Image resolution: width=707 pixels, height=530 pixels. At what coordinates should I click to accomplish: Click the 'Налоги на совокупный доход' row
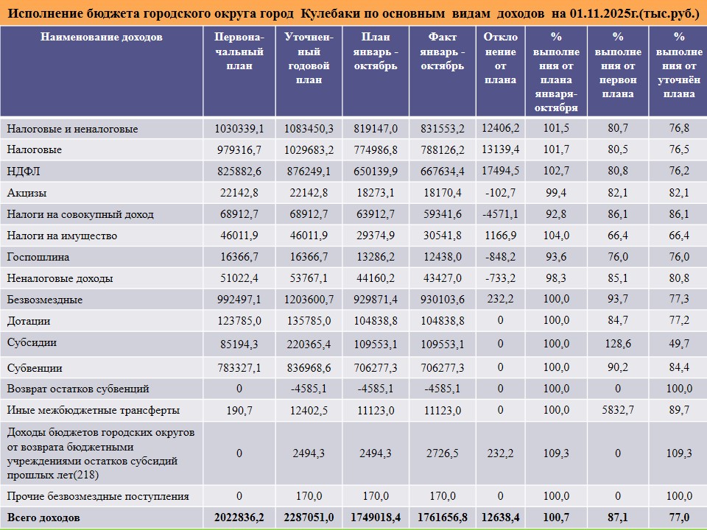click(80, 214)
